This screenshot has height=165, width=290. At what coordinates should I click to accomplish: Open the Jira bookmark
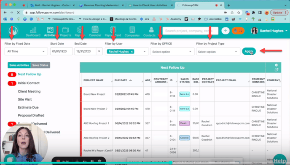[145, 19]
